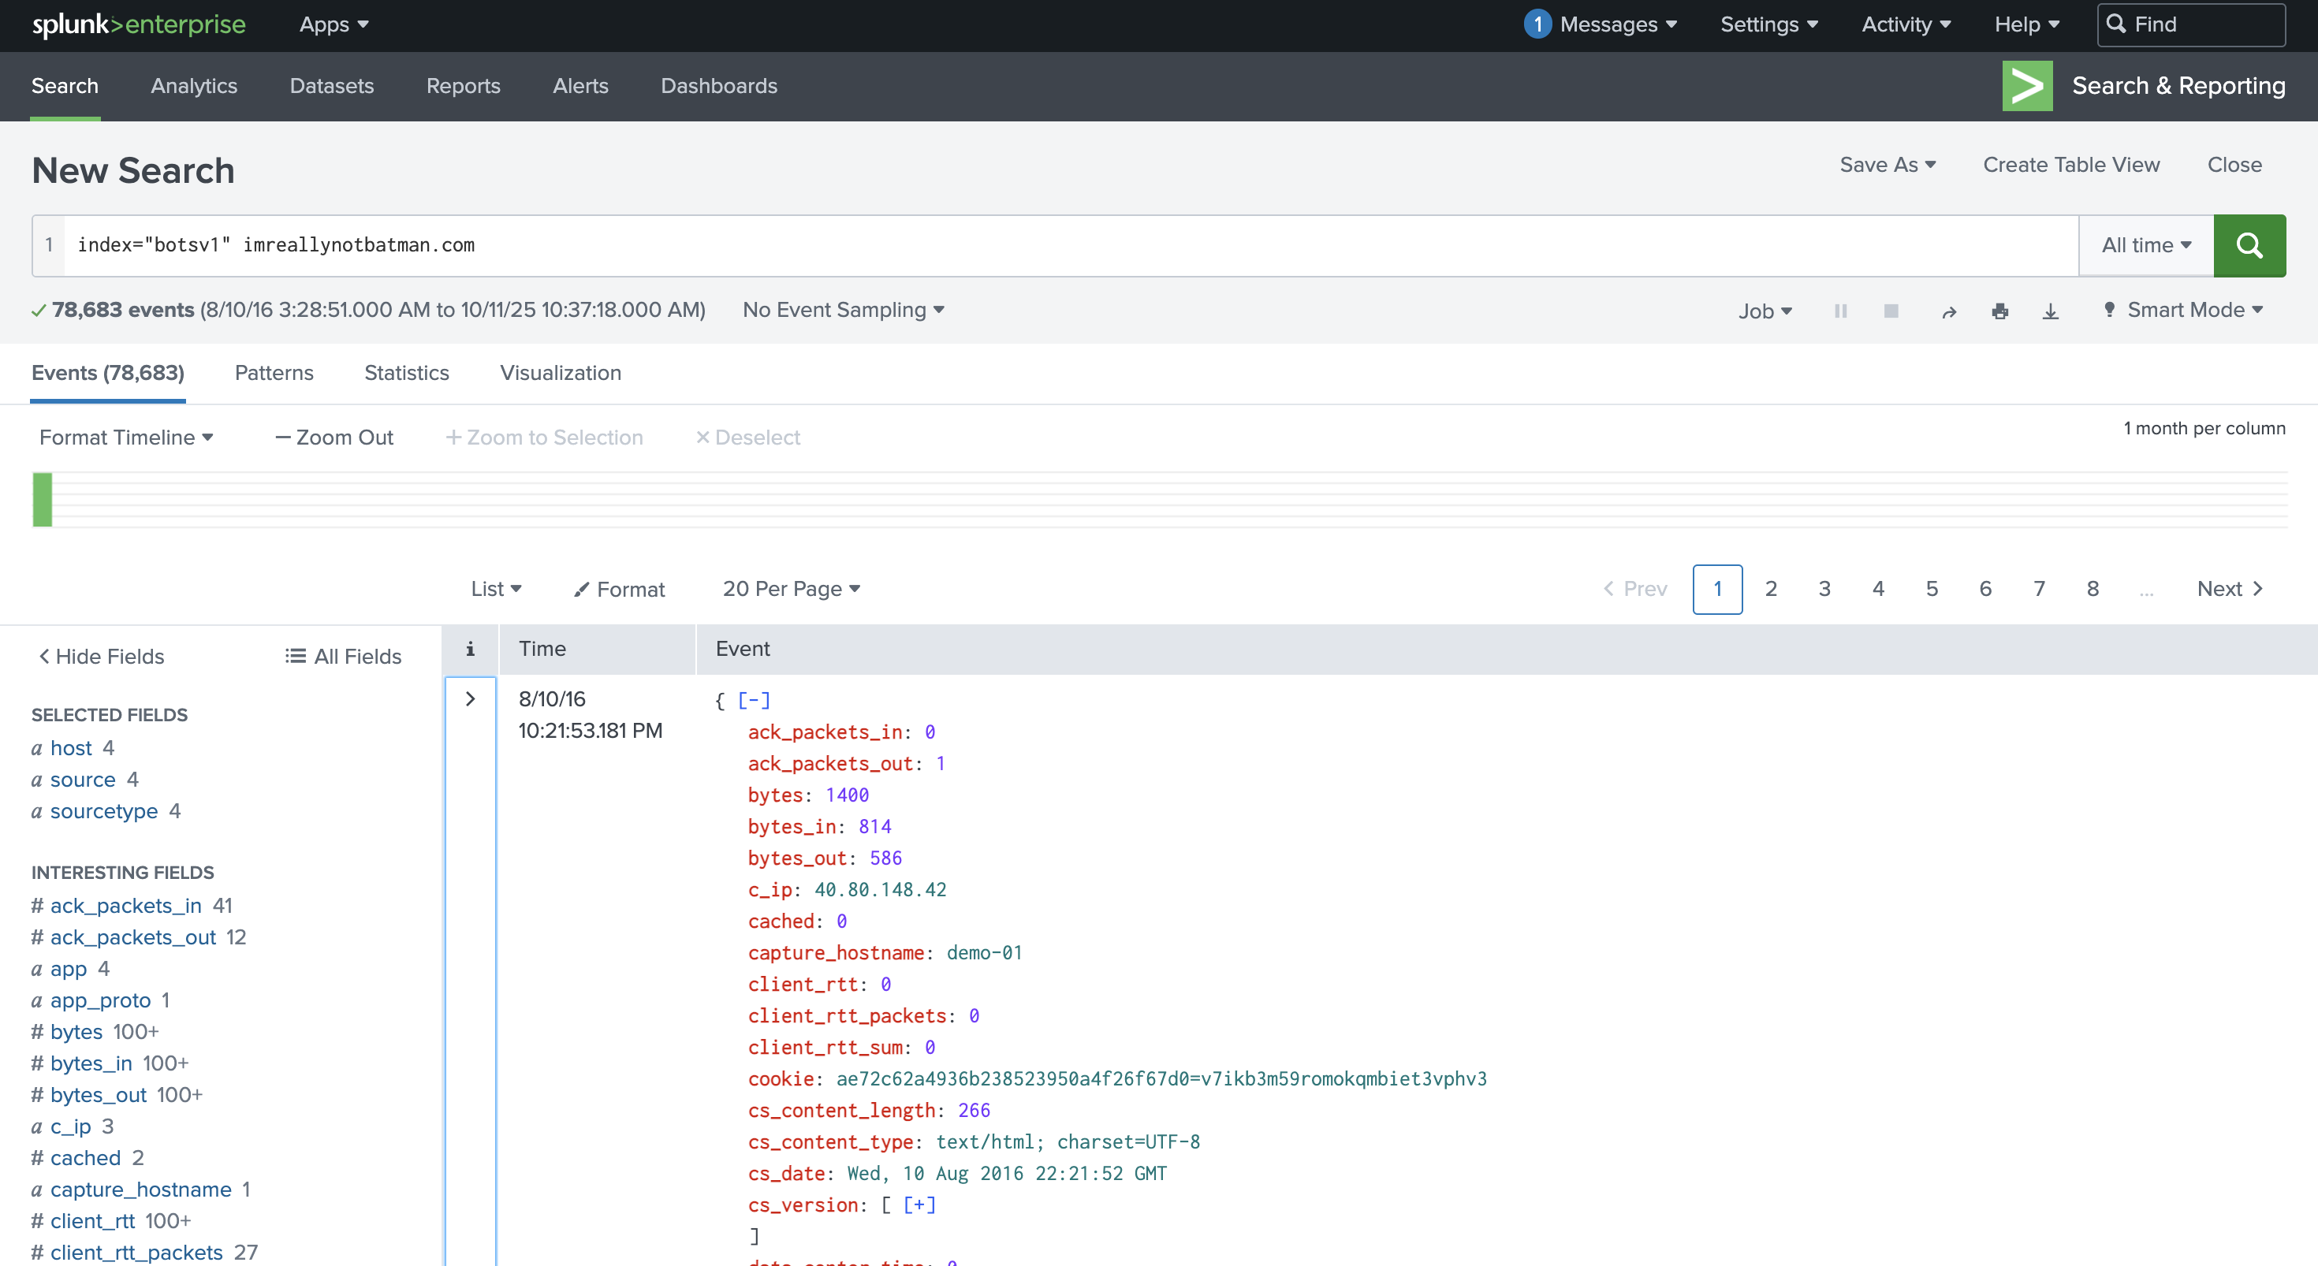Click the print results icon
Image resolution: width=2318 pixels, height=1266 pixels.
pos(1999,311)
